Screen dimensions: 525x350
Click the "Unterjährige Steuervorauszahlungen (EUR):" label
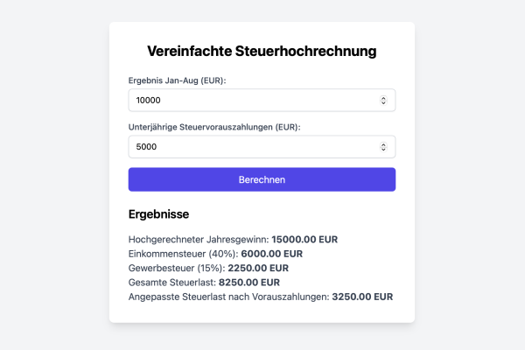click(x=214, y=128)
